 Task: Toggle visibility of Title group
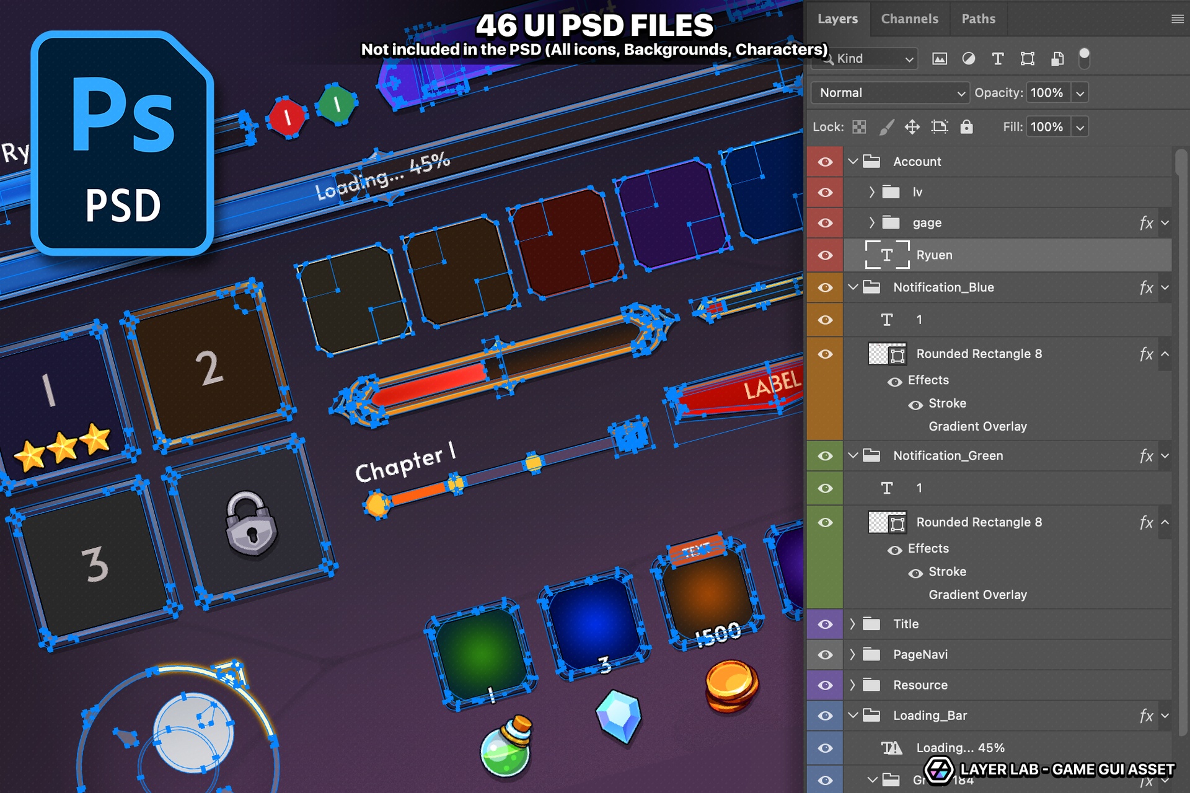point(825,624)
